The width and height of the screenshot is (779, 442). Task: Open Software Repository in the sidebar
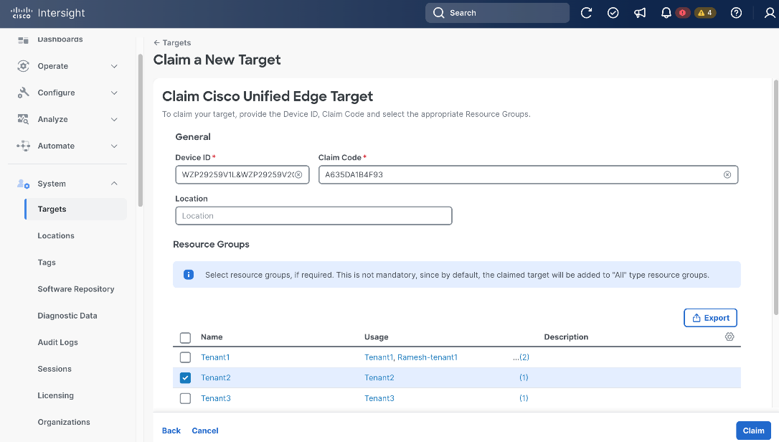click(75, 289)
